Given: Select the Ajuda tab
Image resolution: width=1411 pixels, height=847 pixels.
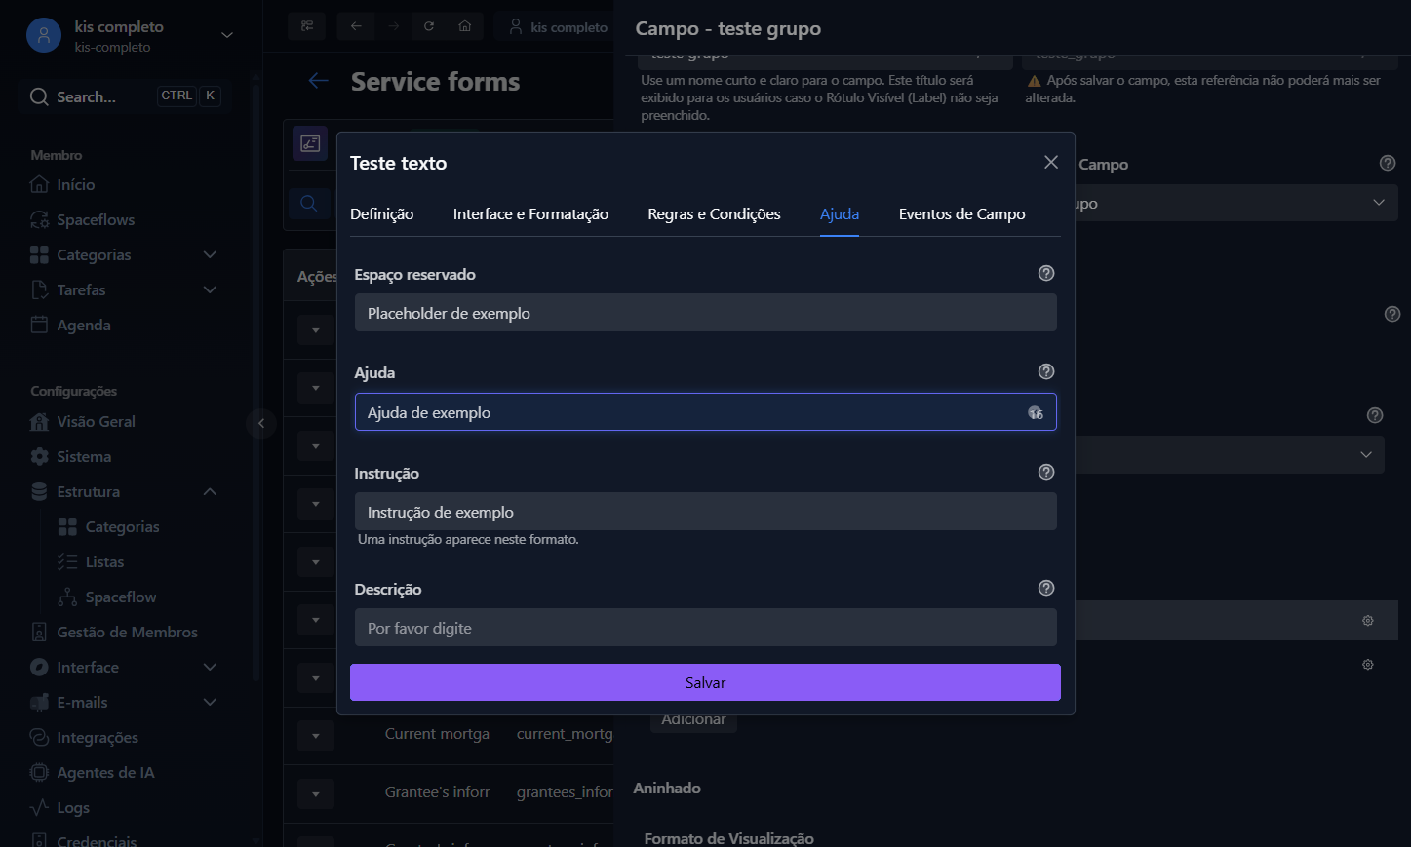Looking at the screenshot, I should [840, 213].
